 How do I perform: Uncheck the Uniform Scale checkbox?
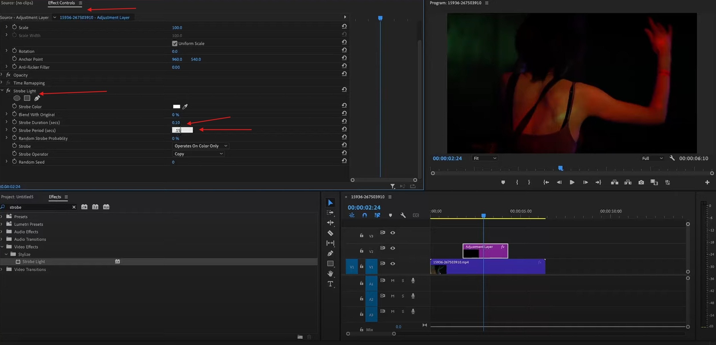pos(175,43)
